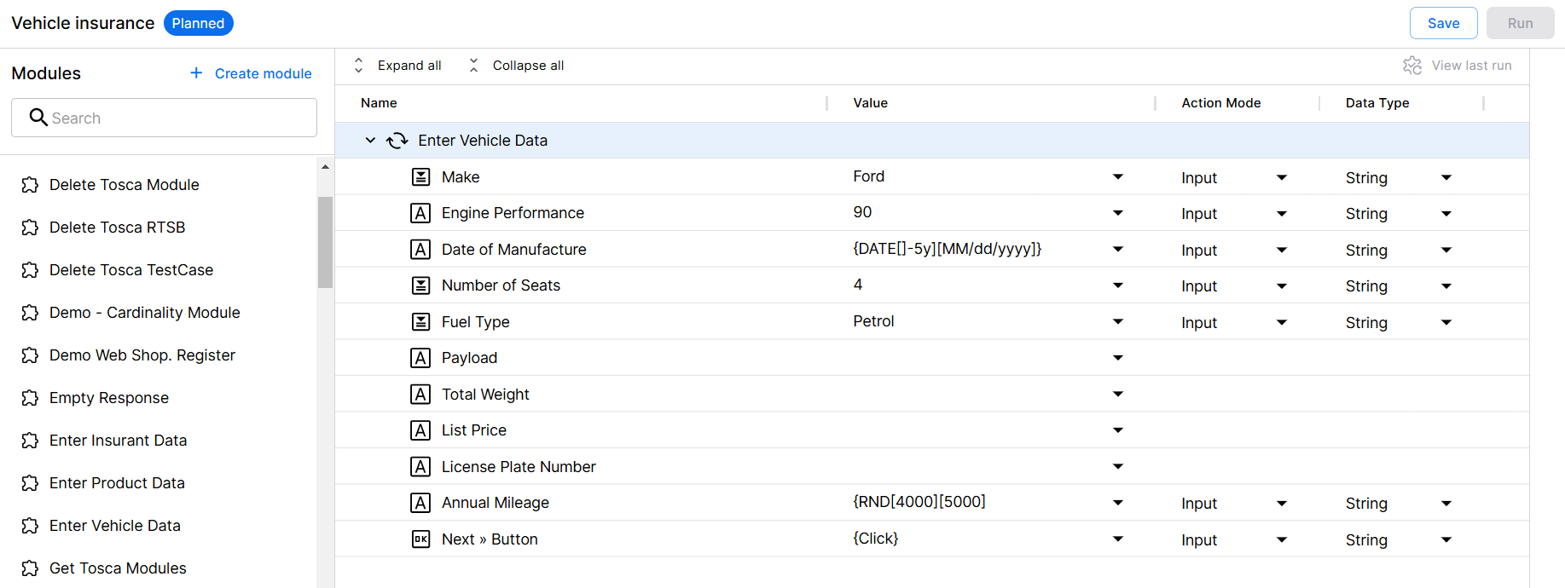Click the module list scrollbar thumb

325,243
